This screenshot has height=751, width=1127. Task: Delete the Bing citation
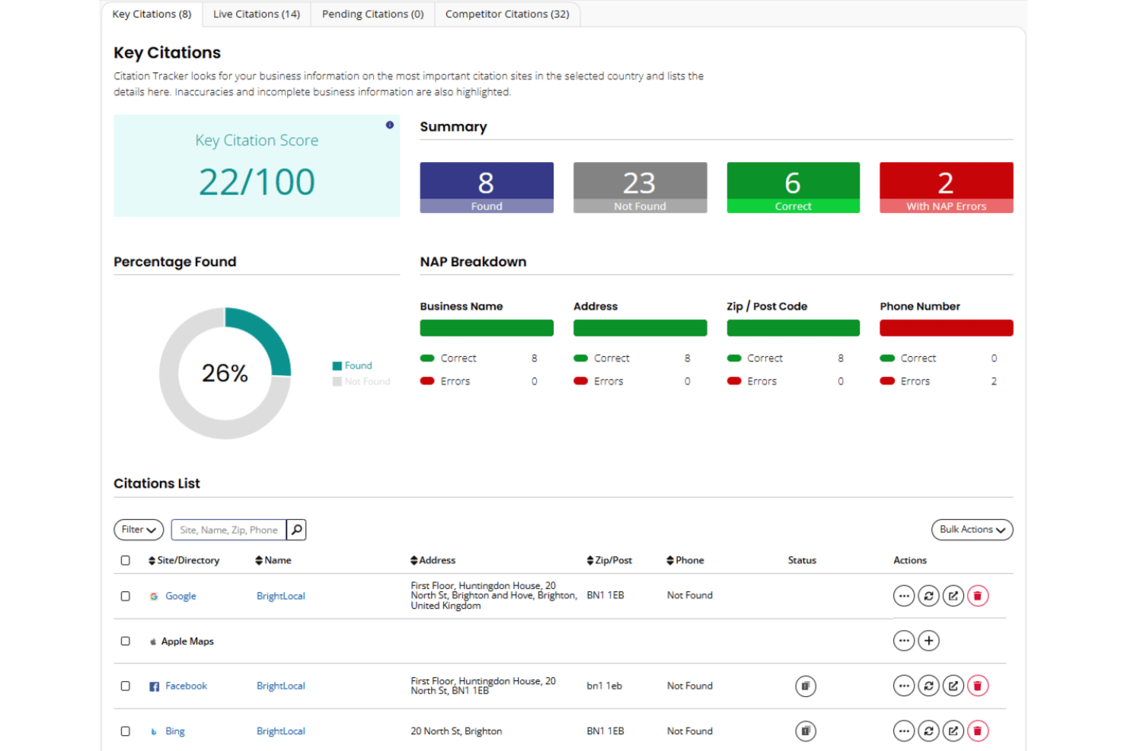[x=978, y=731]
